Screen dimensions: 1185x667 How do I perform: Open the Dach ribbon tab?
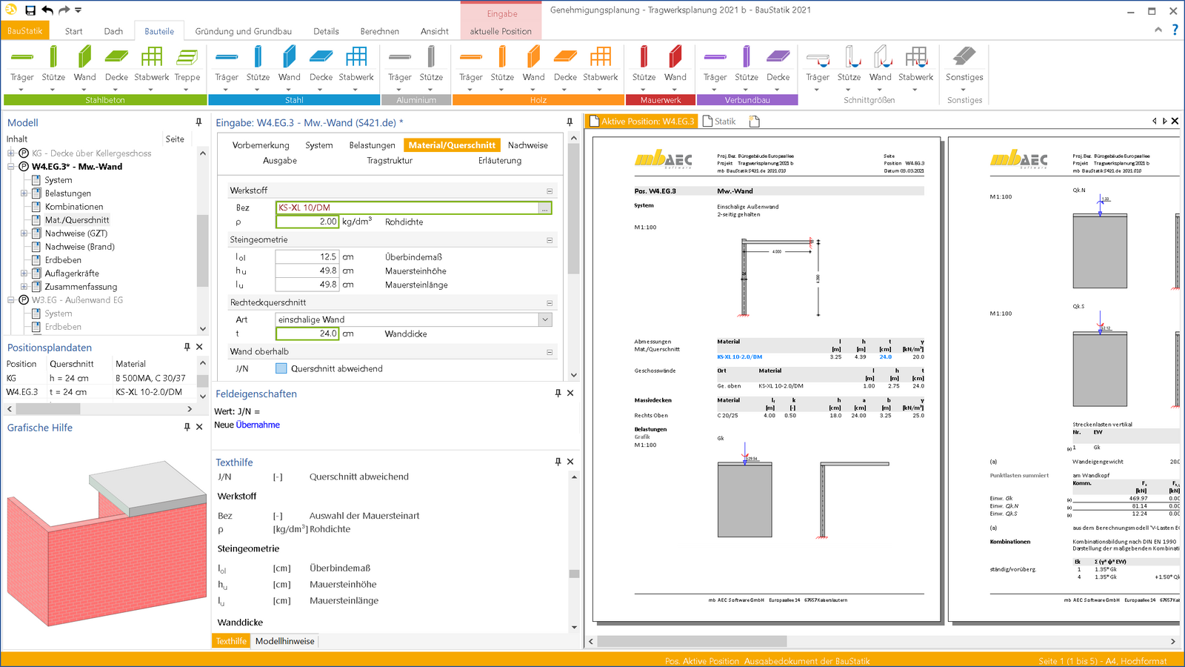pos(113,31)
